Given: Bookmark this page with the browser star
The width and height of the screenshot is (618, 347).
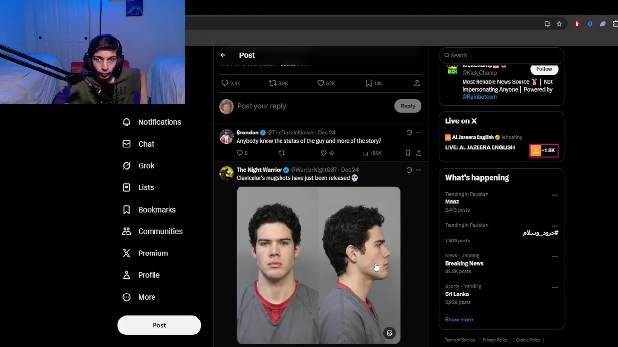Looking at the screenshot, I should pos(559,24).
